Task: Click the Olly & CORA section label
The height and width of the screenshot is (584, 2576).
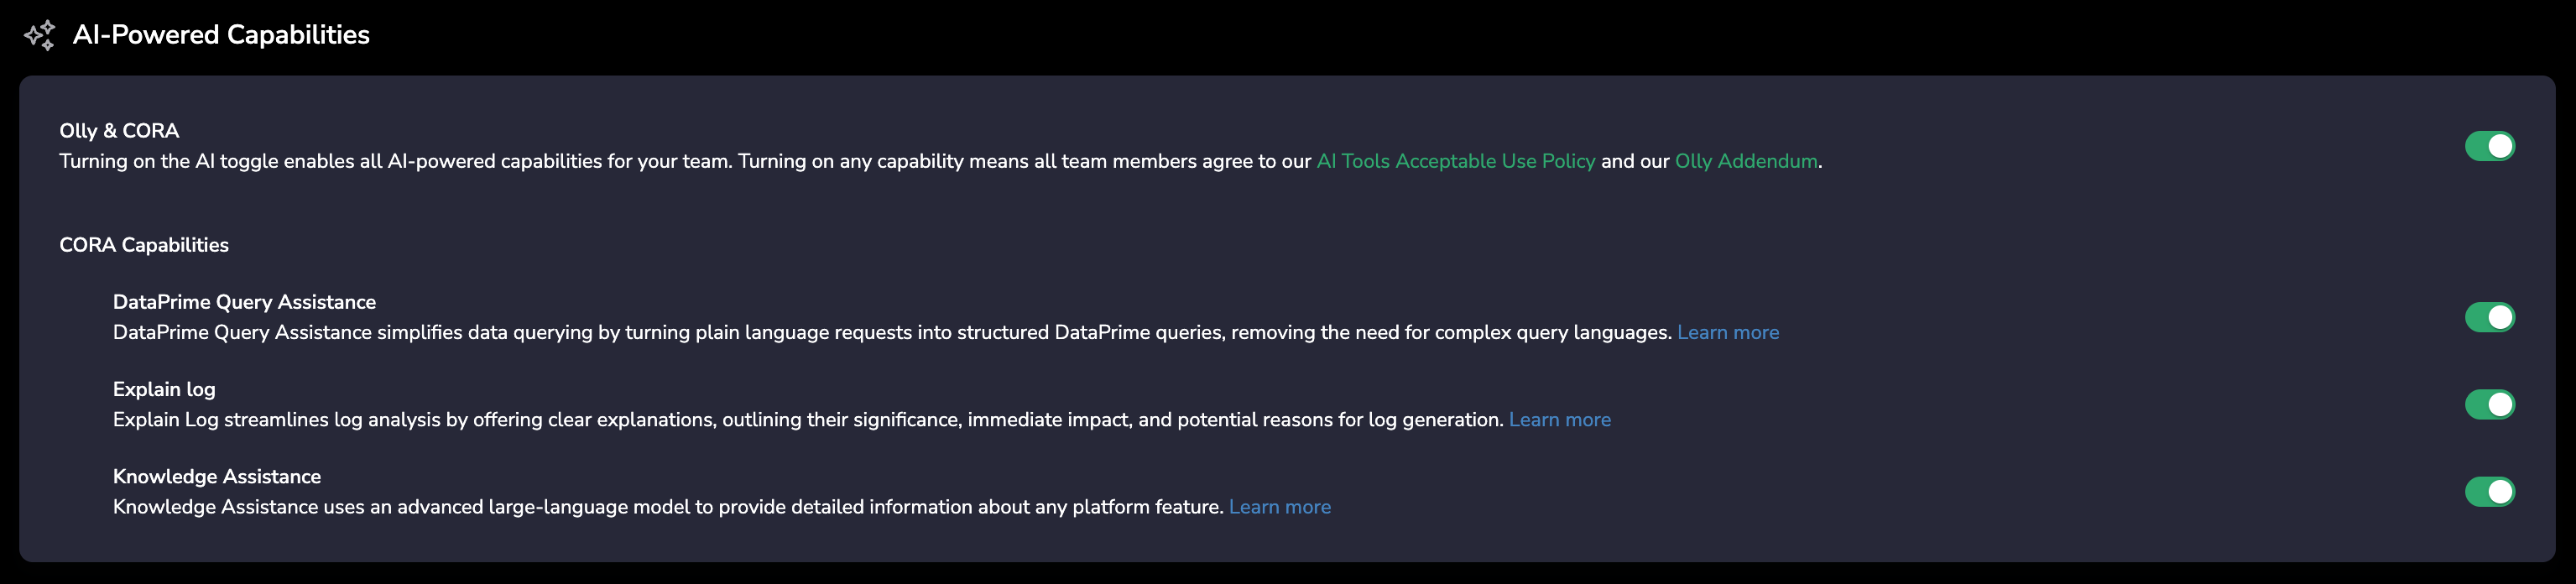Action: (119, 130)
